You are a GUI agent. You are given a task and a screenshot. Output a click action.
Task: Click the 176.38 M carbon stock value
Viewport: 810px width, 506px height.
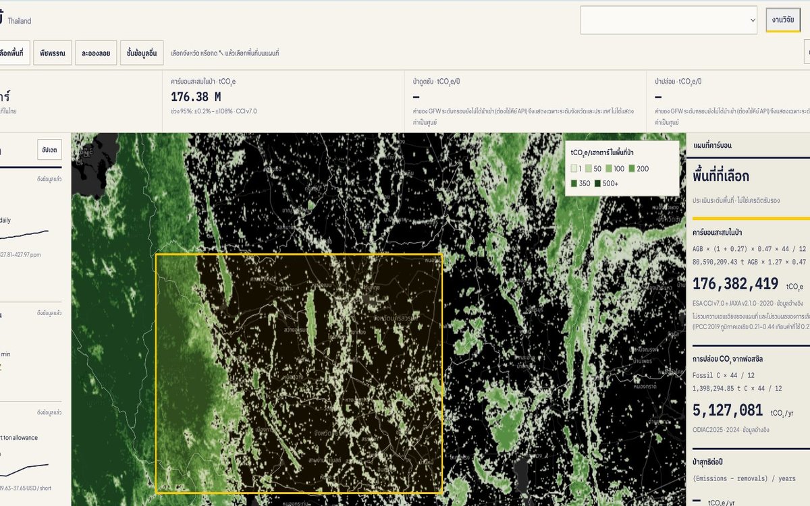point(196,96)
